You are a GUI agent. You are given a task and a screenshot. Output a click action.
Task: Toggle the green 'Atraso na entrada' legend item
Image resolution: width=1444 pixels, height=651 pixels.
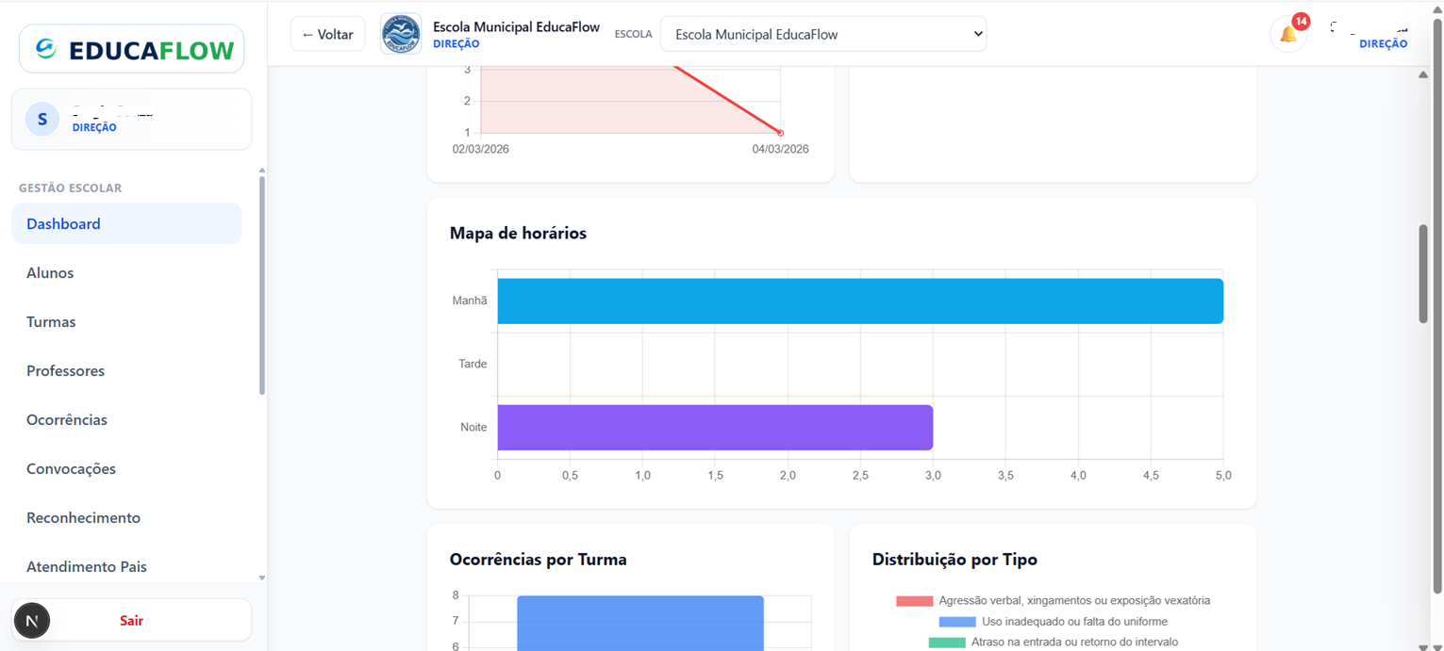1053,643
